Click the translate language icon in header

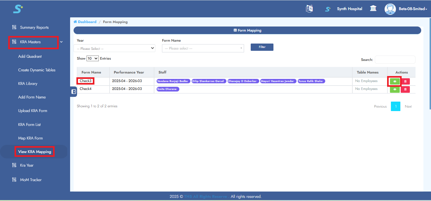coord(309,9)
